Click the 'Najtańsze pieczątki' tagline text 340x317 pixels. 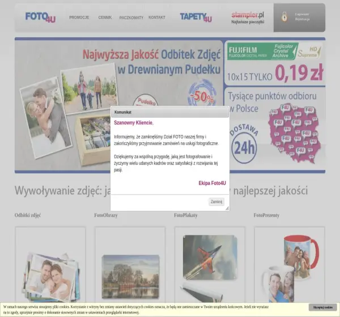tap(248, 22)
